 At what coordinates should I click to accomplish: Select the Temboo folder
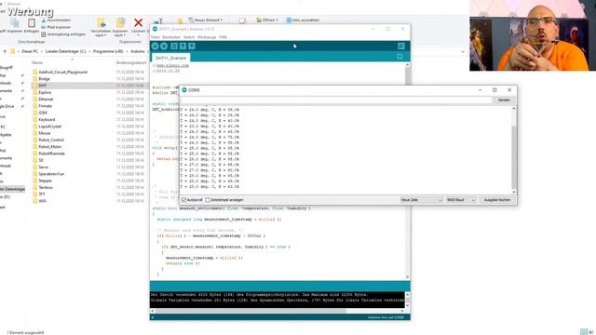coord(46,188)
